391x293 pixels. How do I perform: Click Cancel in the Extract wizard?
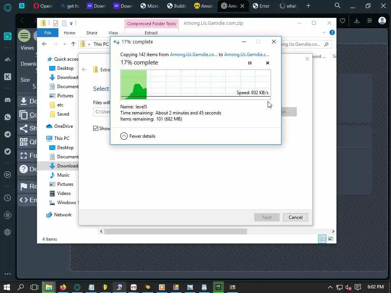pos(295,217)
